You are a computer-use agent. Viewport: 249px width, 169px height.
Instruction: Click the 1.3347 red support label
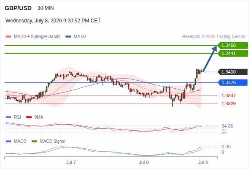click(x=228, y=95)
